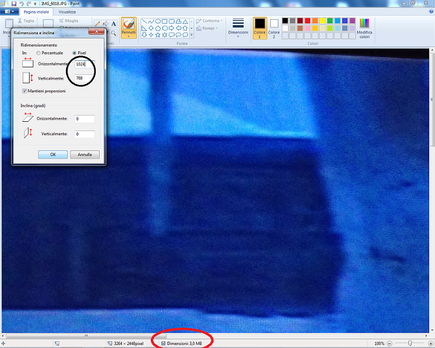Expand the Paint application menu button
The width and height of the screenshot is (435, 348).
[x=9, y=12]
